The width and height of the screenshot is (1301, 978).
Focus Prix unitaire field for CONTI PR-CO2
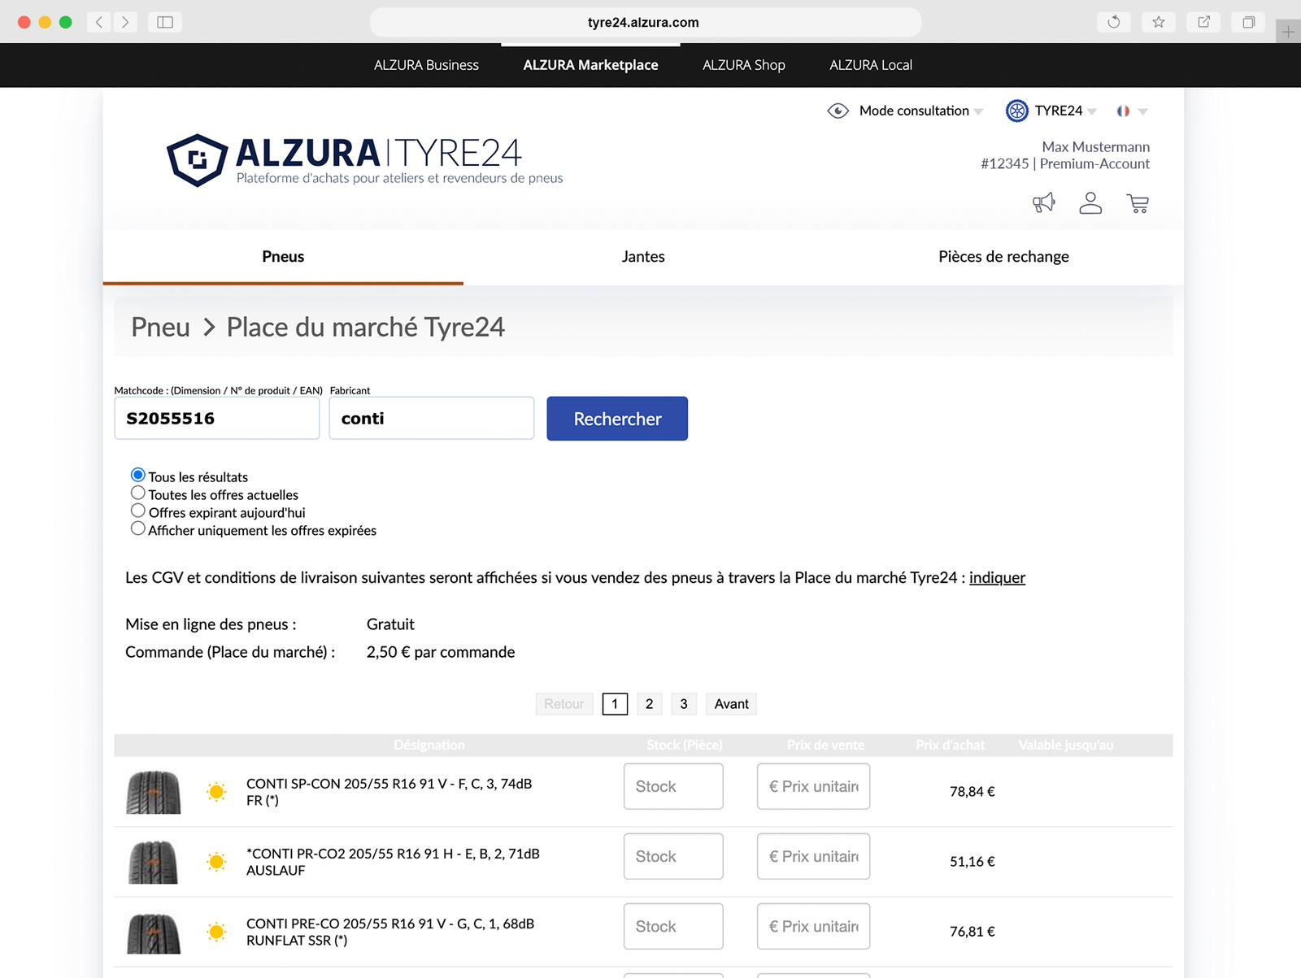(813, 856)
